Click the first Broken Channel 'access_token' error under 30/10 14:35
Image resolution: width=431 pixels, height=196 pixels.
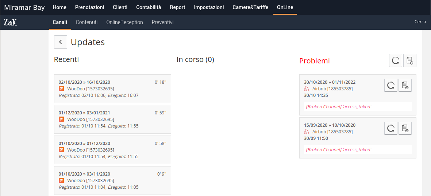pyautogui.click(x=358, y=106)
